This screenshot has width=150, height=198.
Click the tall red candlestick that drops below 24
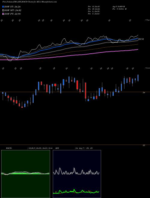(x=85, y=90)
